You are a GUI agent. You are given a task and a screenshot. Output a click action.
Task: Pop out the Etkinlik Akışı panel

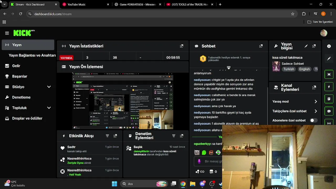click(x=115, y=136)
